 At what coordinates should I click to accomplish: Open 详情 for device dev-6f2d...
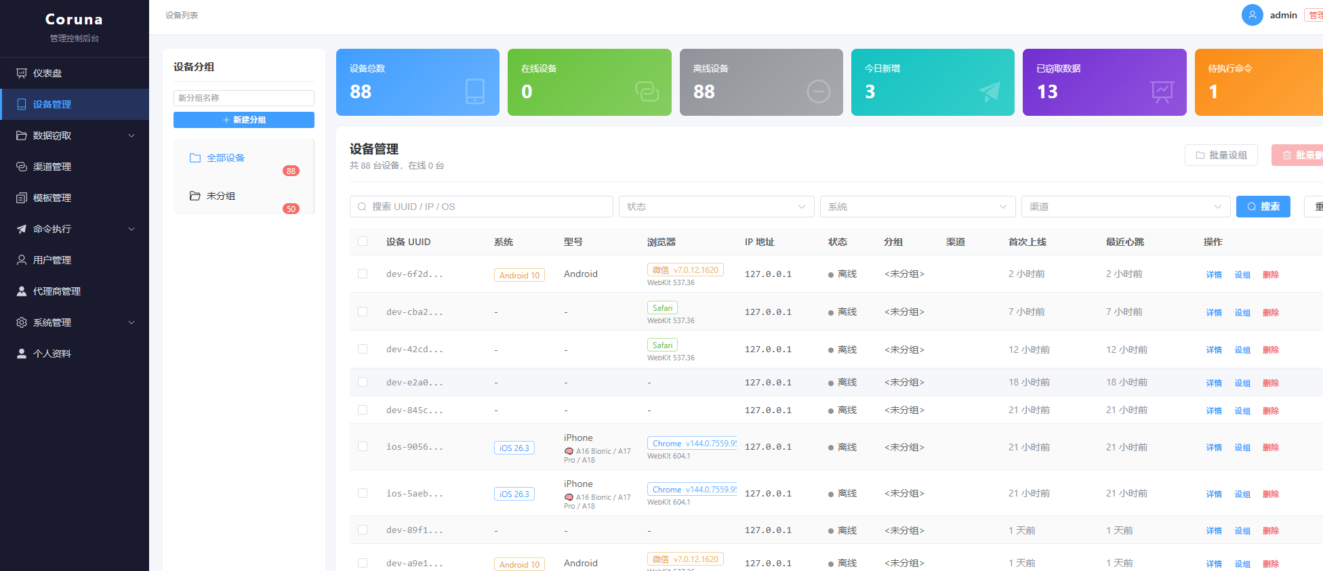[x=1214, y=274]
